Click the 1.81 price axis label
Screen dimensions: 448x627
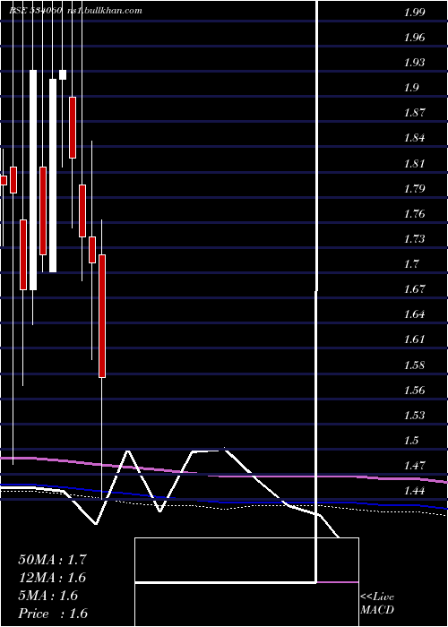[x=414, y=164]
